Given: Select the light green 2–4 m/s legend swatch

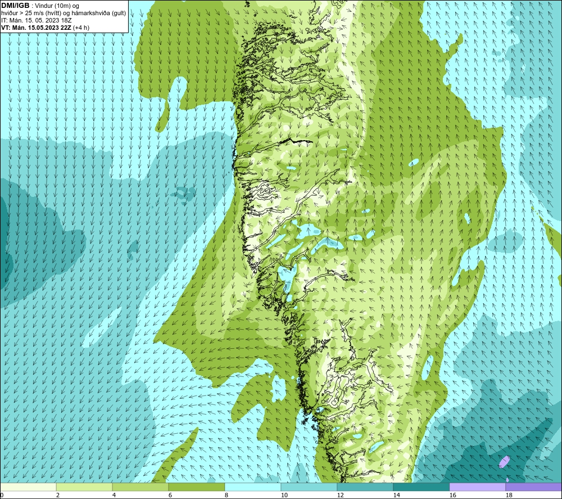Looking at the screenshot, I should coord(84,487).
